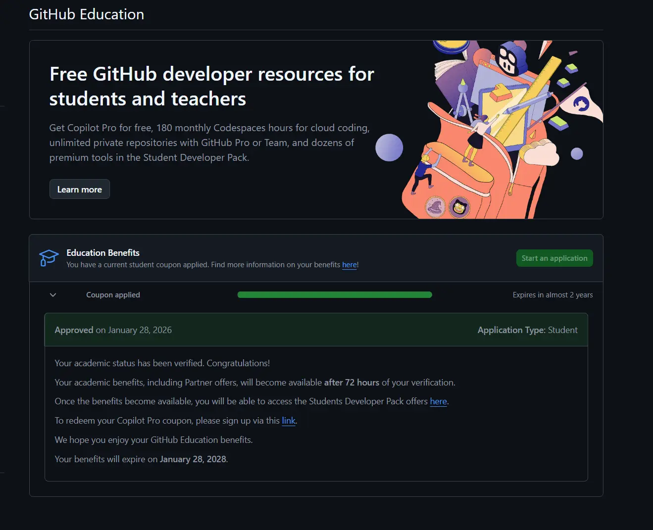Image resolution: width=653 pixels, height=530 pixels.
Task: Click the graduation cap Education Benefits icon
Action: click(x=49, y=258)
